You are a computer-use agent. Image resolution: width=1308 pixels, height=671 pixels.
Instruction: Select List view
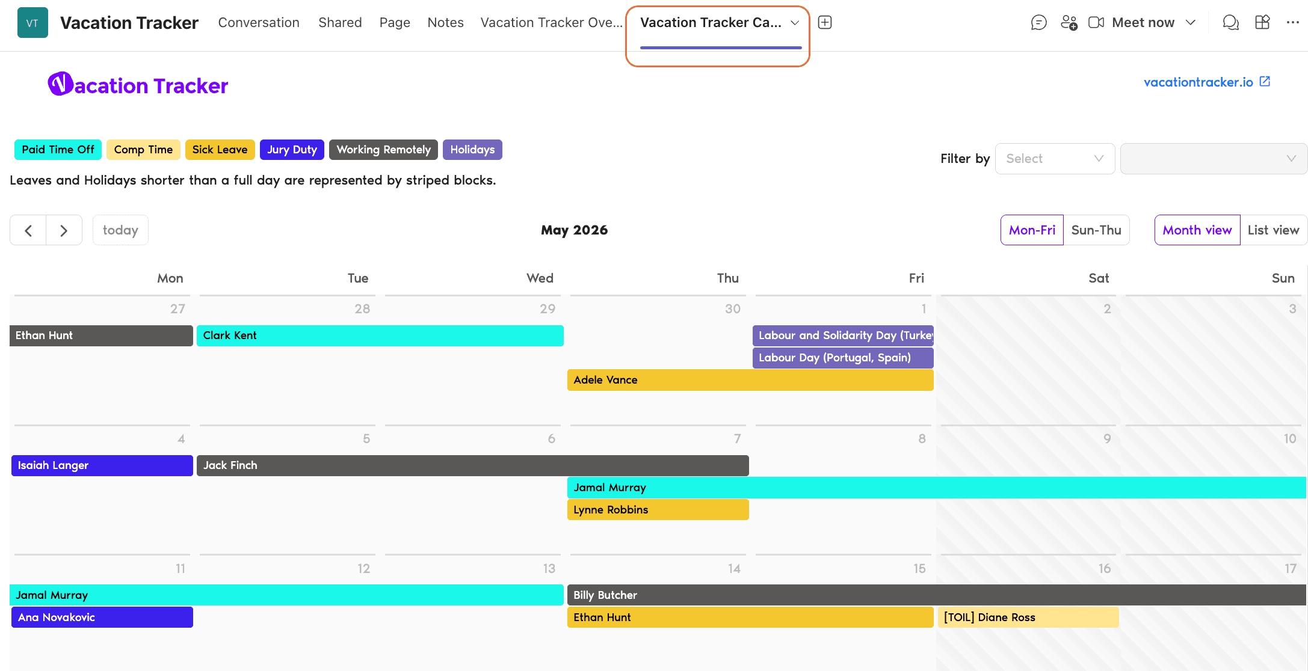pos(1273,230)
